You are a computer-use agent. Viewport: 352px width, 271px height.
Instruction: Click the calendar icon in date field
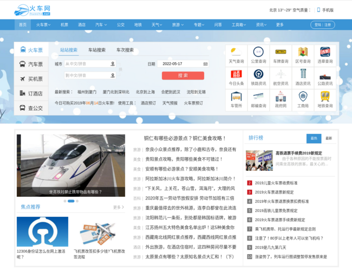pos(205,64)
